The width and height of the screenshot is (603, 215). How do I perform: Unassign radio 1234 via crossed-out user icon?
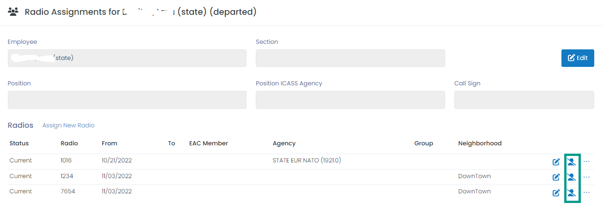(x=572, y=177)
